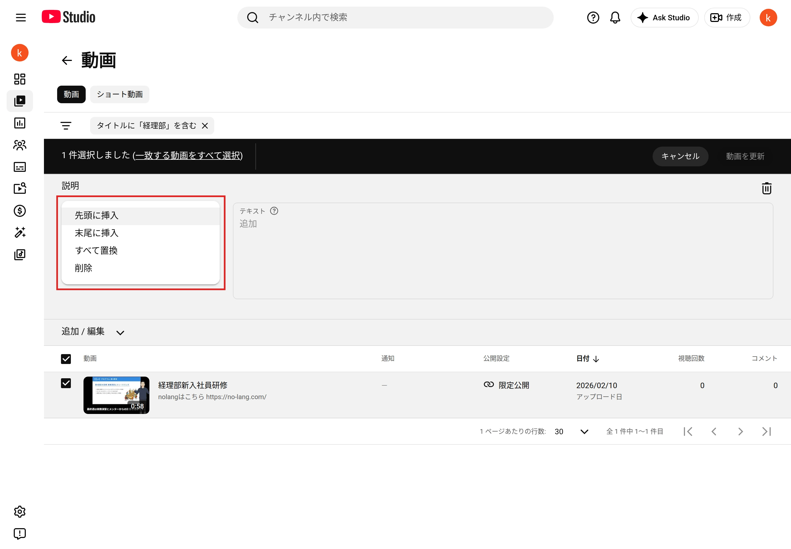Open Audio library icon in the sidebar
This screenshot has width=791, height=549.
20,254
